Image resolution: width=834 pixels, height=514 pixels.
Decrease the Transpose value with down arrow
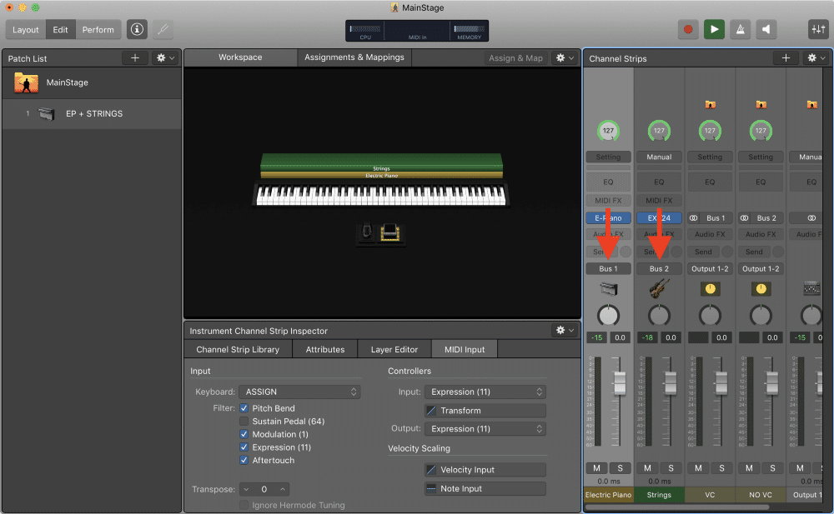[x=246, y=489]
